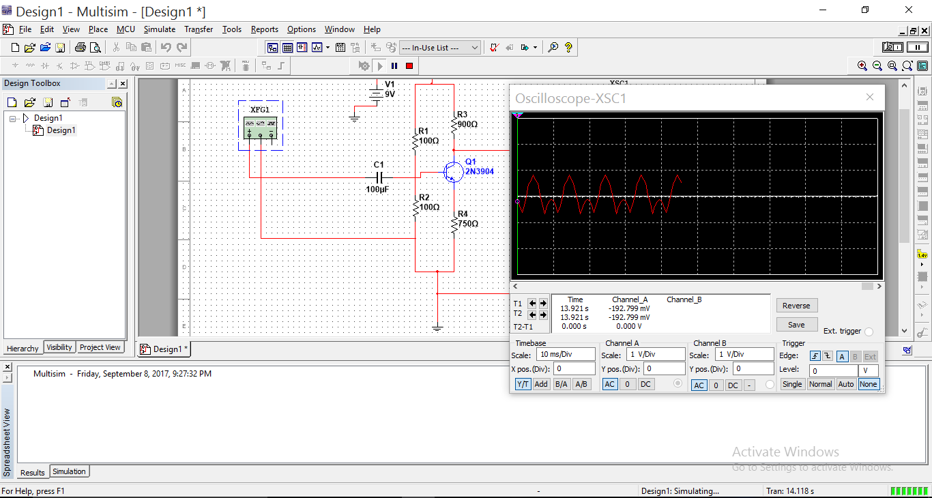Move cursor T1 to the right
932x498 pixels.
(543, 304)
